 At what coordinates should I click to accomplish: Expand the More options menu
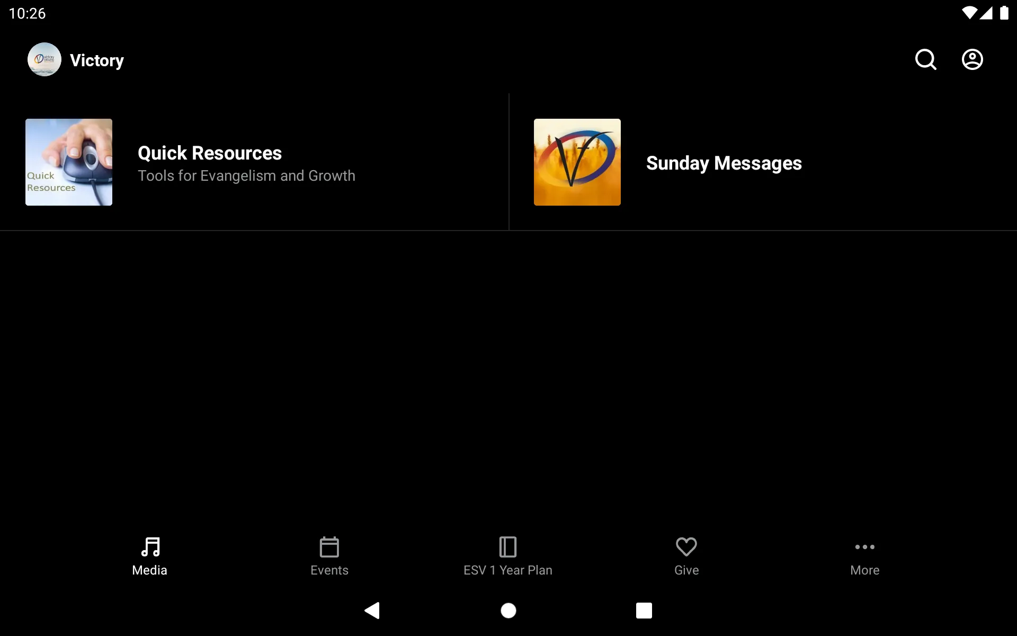point(864,555)
